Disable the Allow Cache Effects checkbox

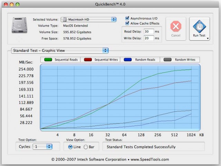coord(127,23)
